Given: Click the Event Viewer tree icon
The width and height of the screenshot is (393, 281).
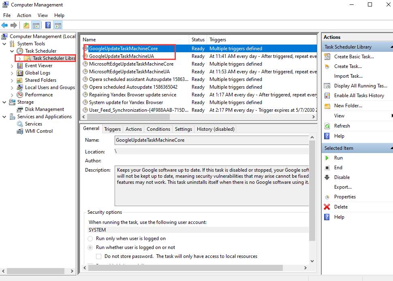Looking at the screenshot, I should 20,66.
